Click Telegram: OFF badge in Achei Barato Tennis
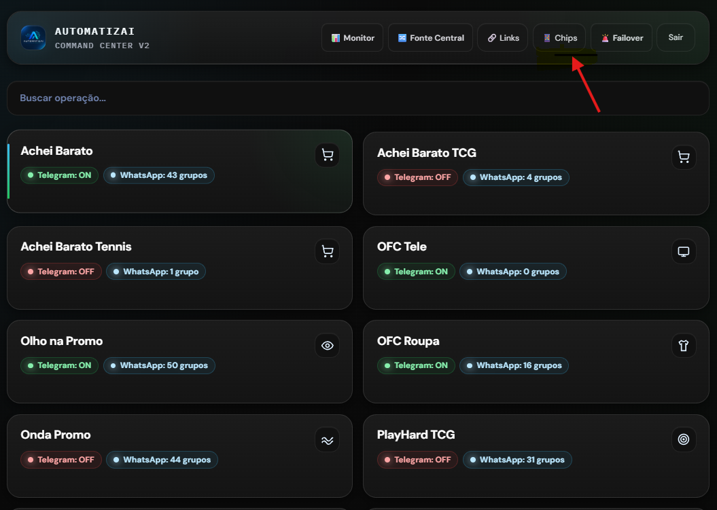 60,272
